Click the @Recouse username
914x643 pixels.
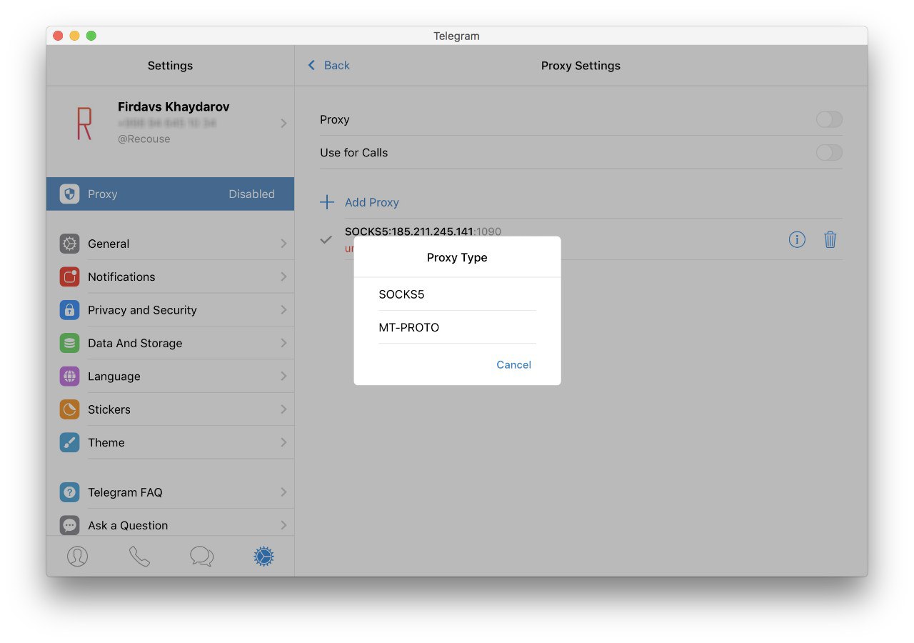click(144, 139)
